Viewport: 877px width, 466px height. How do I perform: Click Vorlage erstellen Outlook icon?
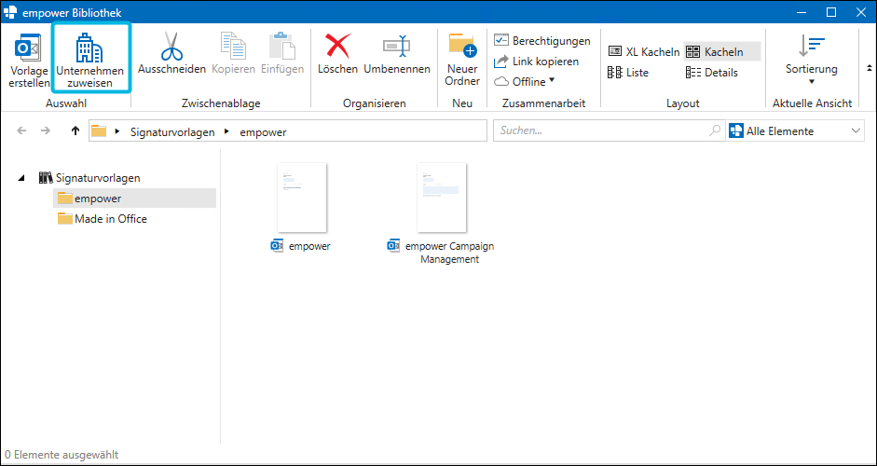[26, 48]
